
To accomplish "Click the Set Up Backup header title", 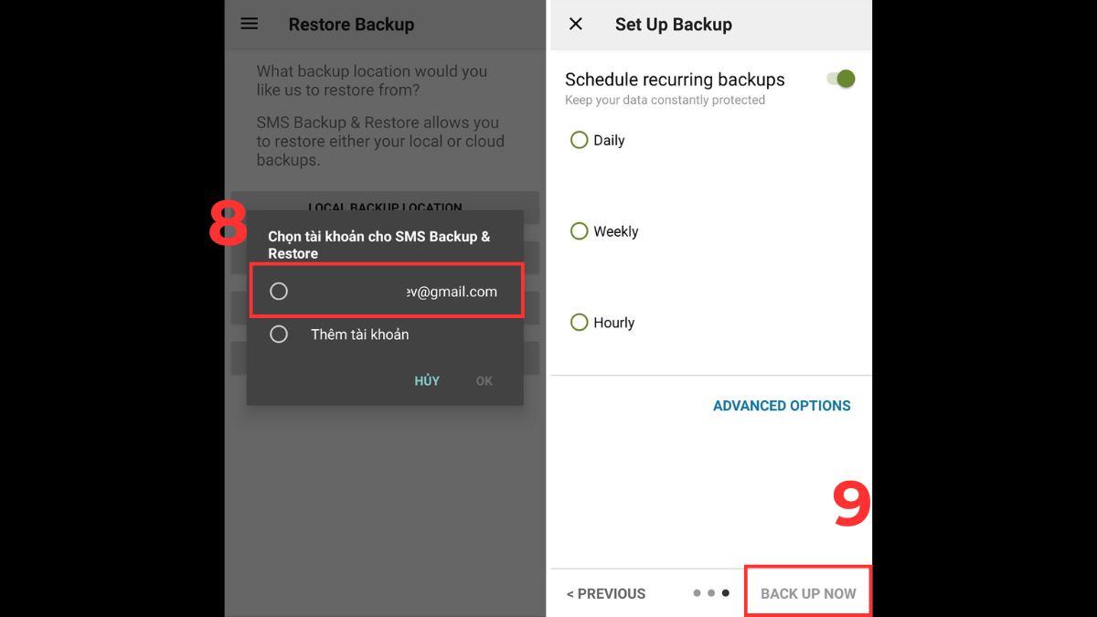I will [x=674, y=25].
